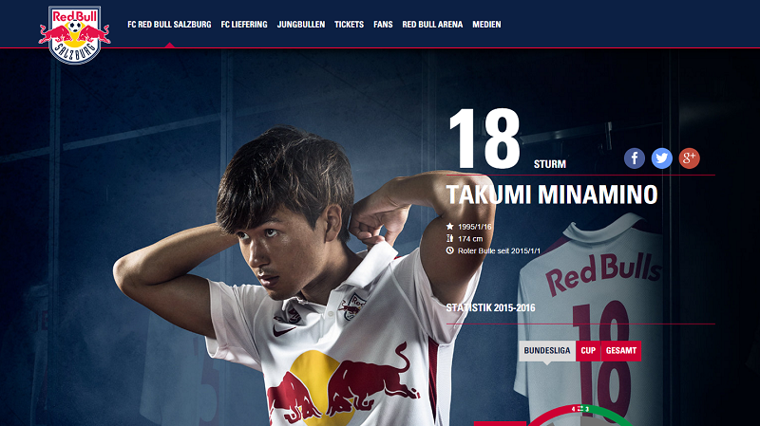Click the birthdate star icon
Screen dimensions: 760x426
(x=449, y=226)
